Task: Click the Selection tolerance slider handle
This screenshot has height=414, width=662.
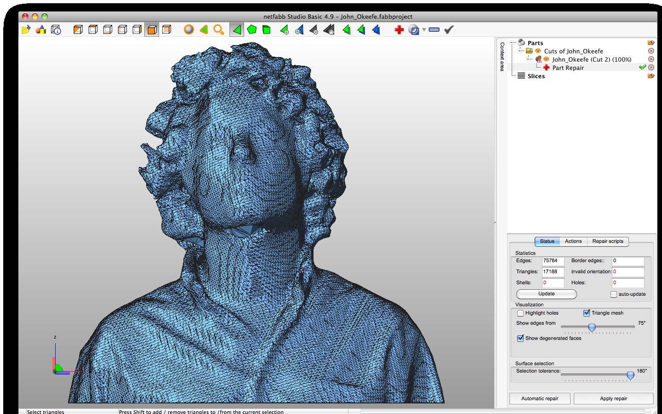Action: pyautogui.click(x=631, y=375)
